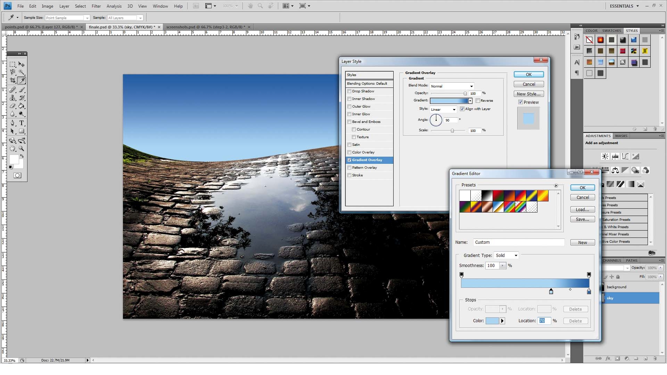This screenshot has height=375, width=667.
Task: Click the gradient Name input field
Action: point(518,242)
